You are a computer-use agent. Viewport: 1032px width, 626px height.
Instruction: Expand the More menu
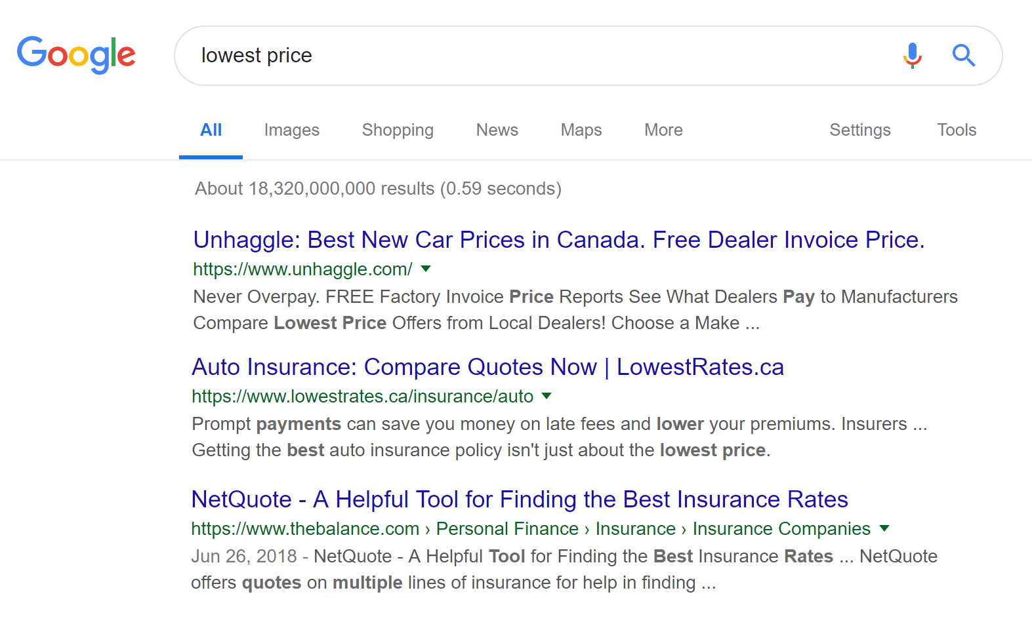[663, 130]
